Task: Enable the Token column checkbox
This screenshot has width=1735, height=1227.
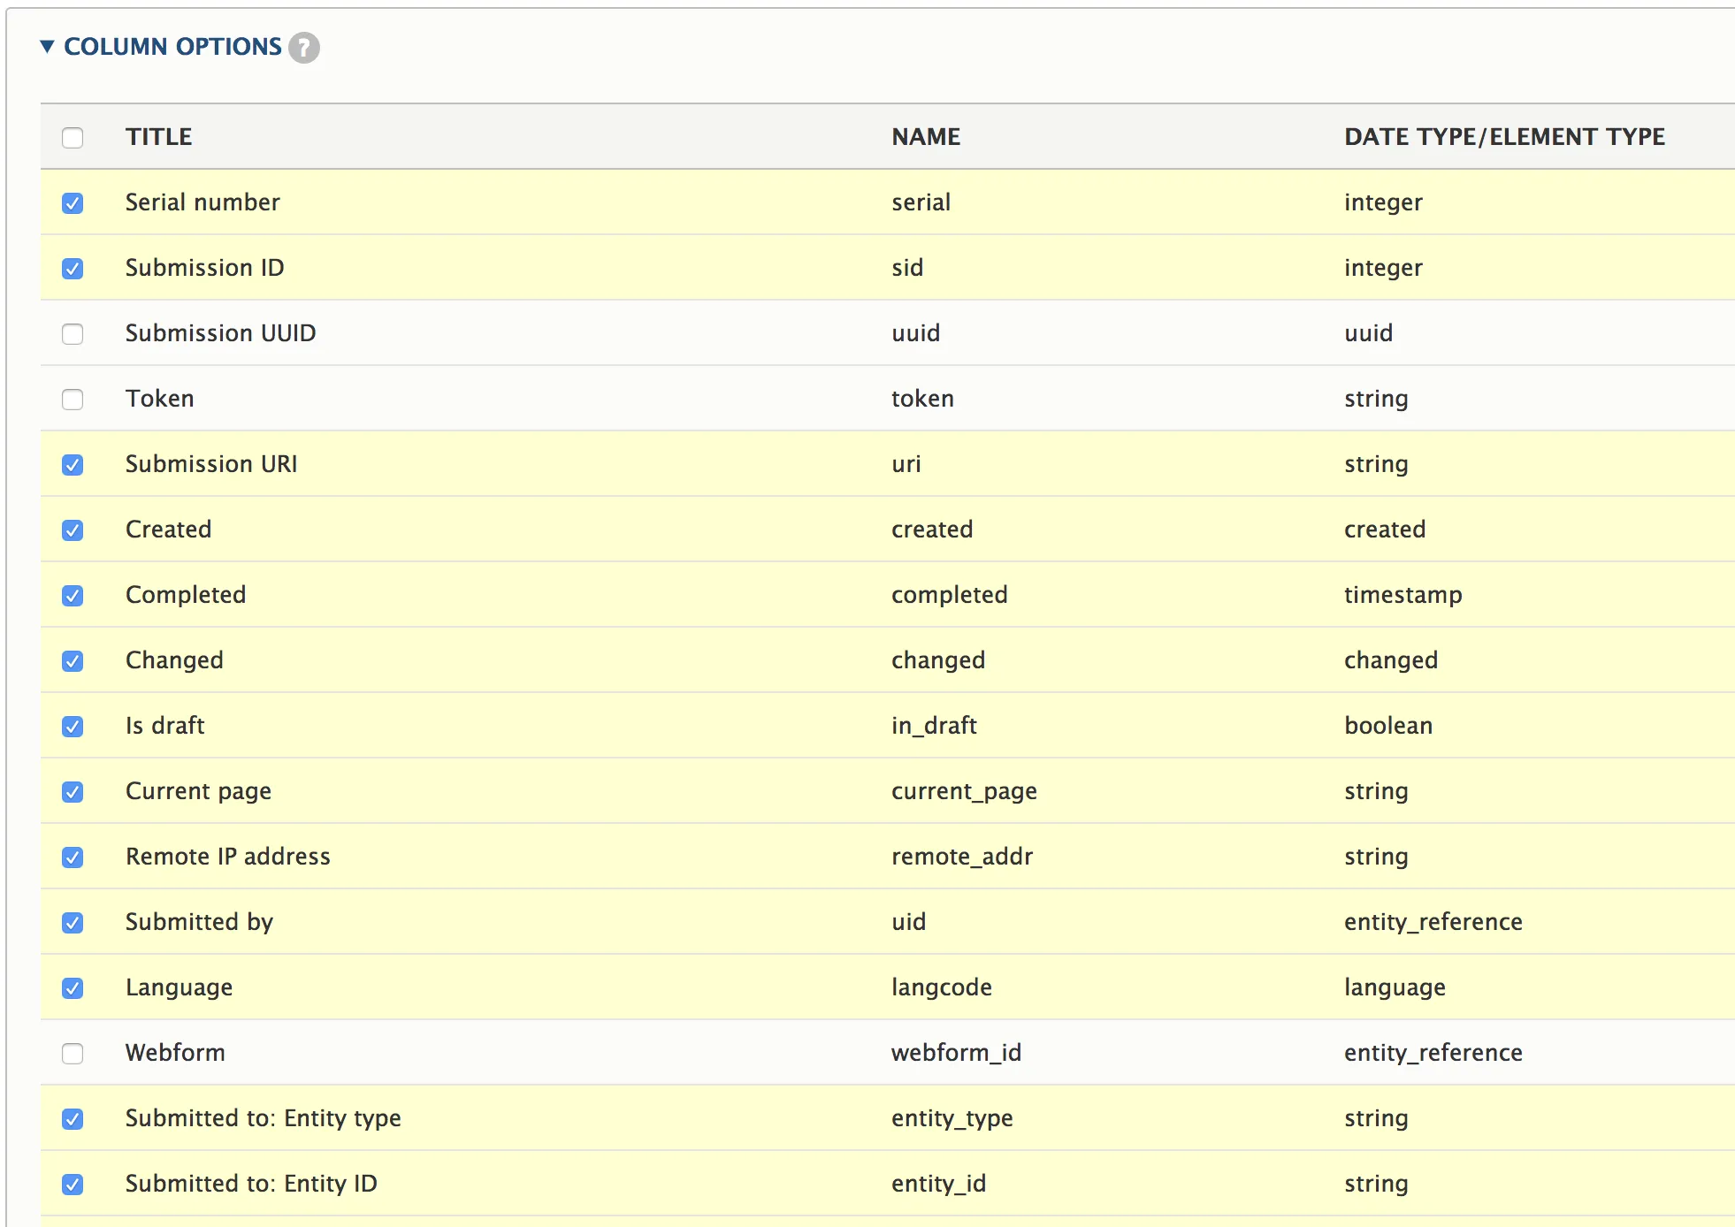Action: click(x=73, y=400)
